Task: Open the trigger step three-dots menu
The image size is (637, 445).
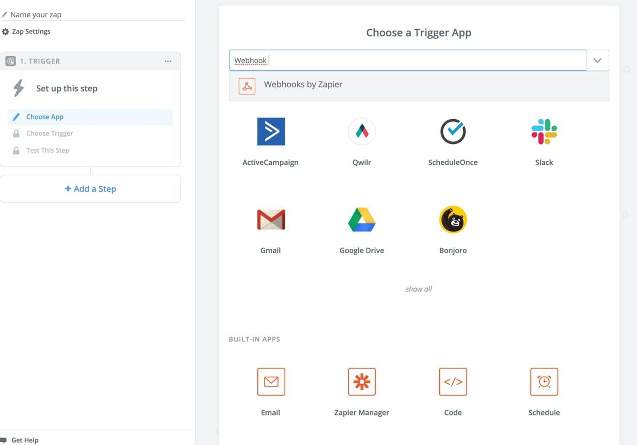Action: coord(168,61)
